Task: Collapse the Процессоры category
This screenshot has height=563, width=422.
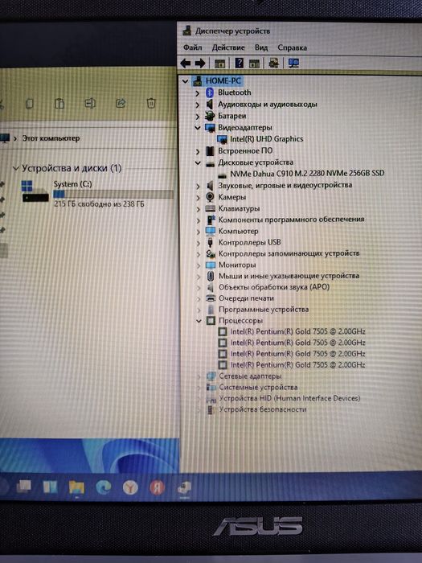Action: point(199,321)
